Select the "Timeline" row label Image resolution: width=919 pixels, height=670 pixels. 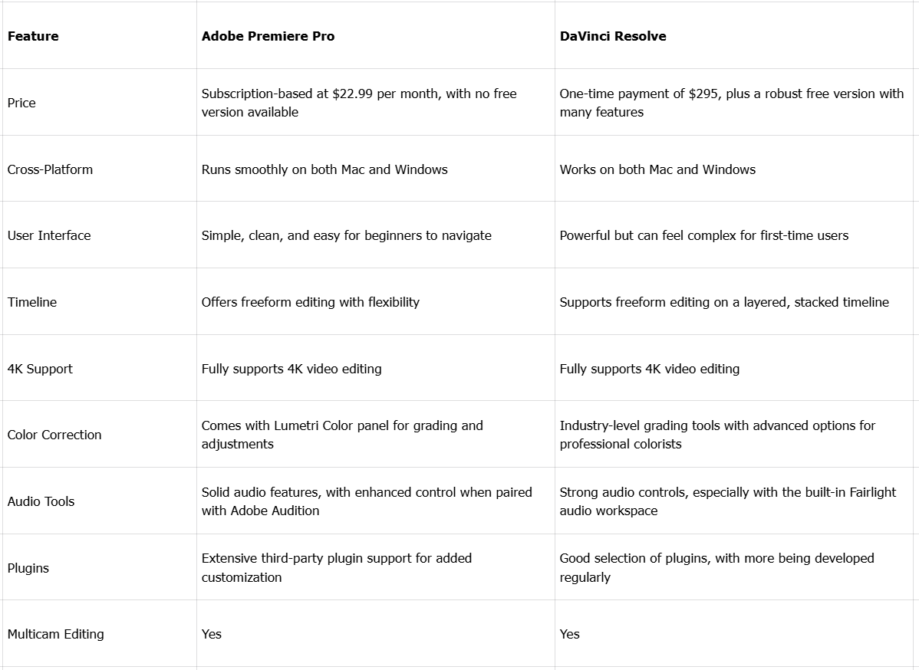pos(32,302)
